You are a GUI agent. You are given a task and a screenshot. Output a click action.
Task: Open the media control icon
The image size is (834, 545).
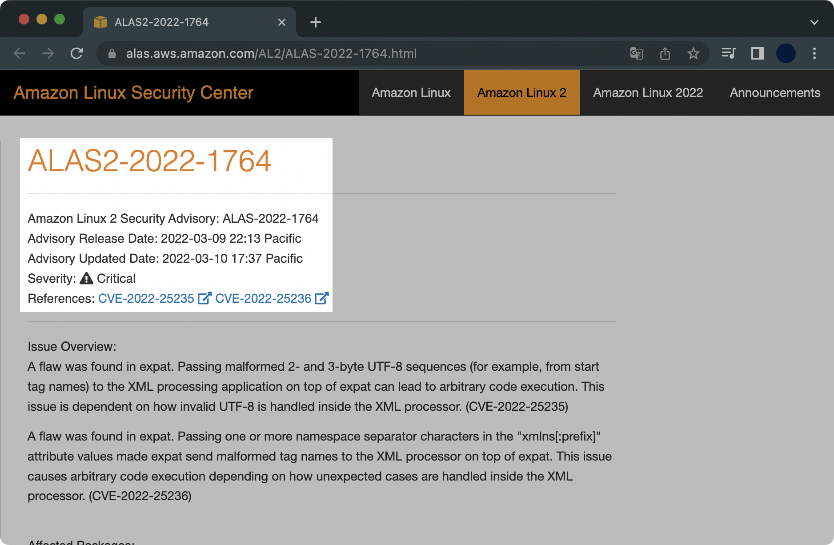(729, 54)
